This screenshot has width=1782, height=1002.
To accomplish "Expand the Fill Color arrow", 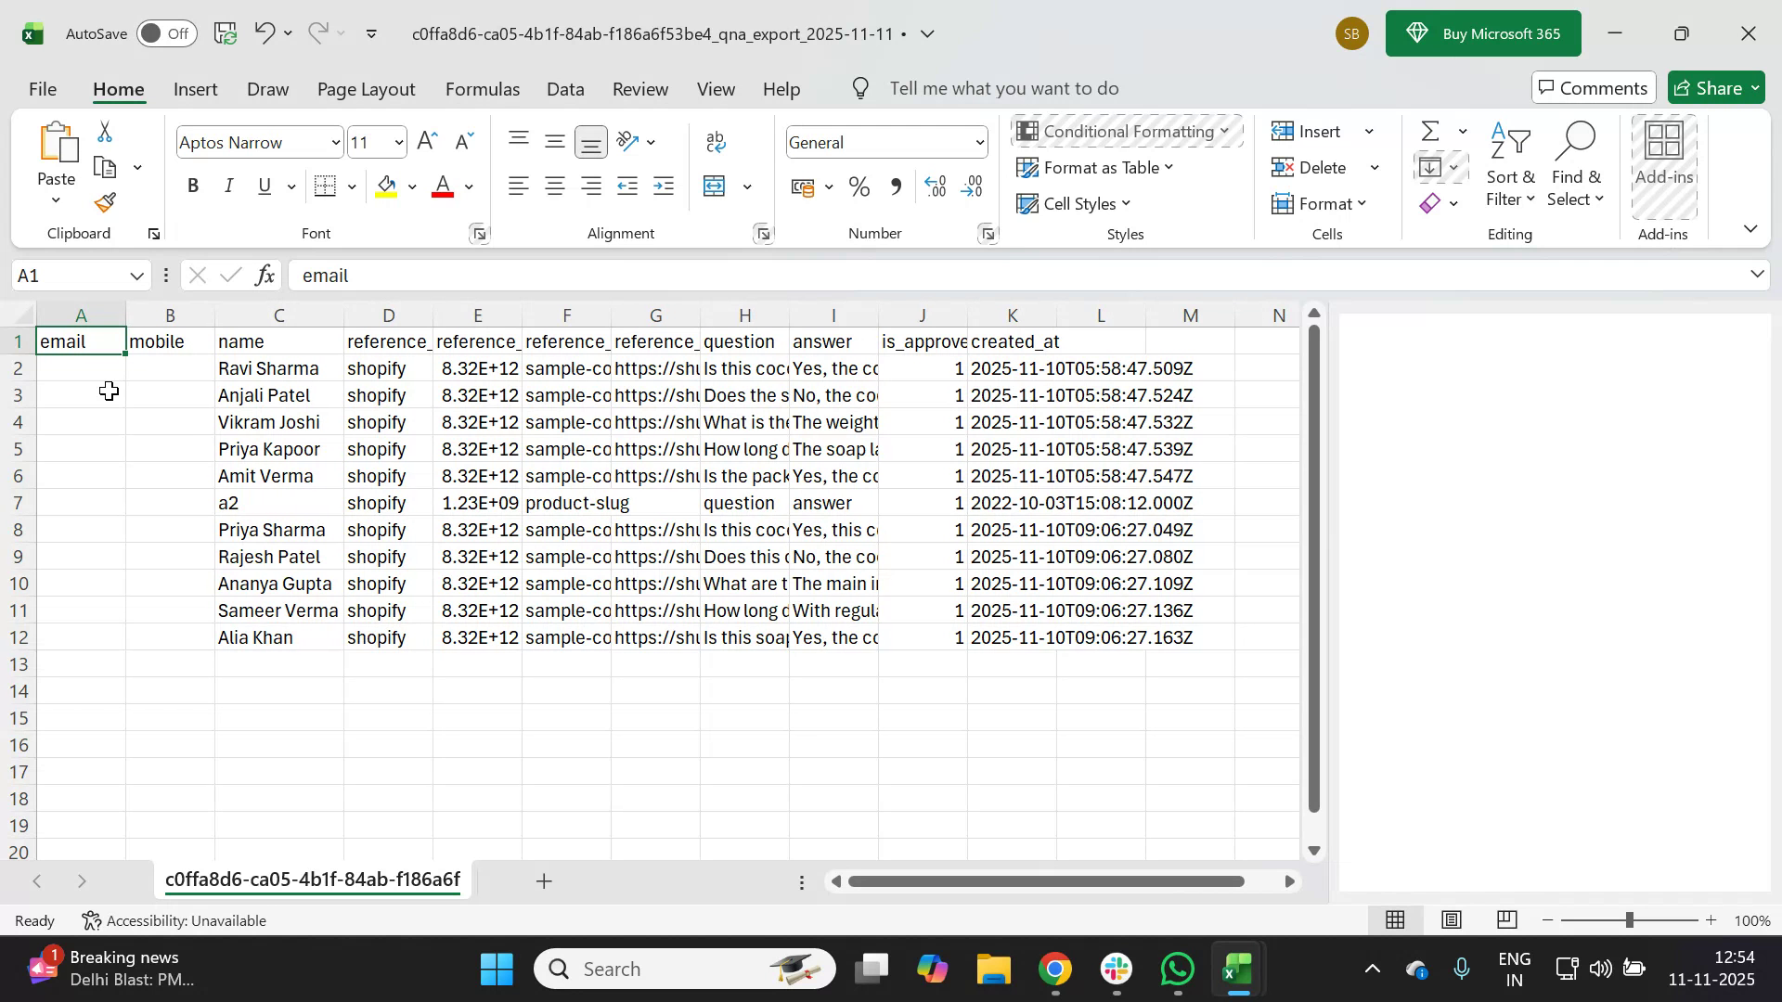I will 412,186.
